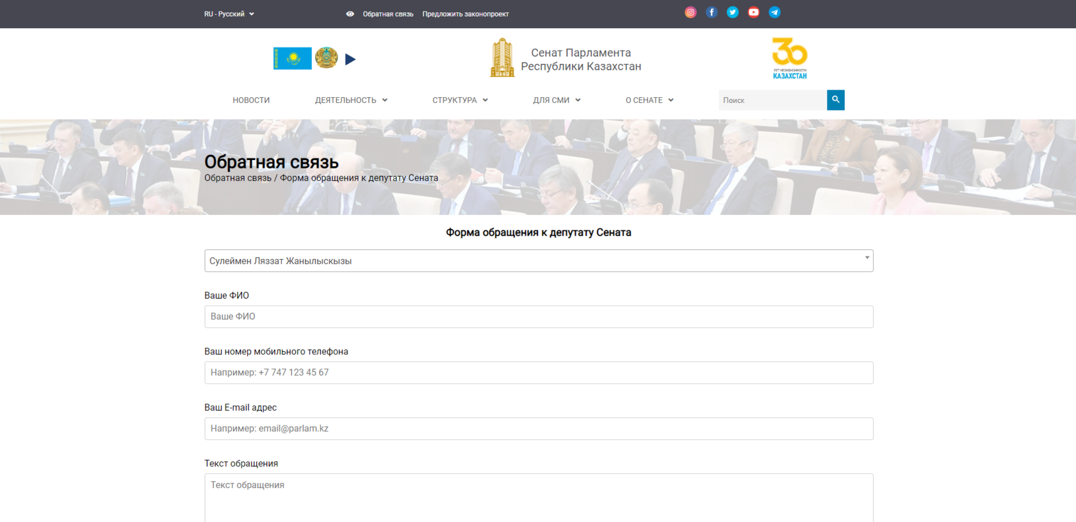Image resolution: width=1076 pixels, height=522 pixels.
Task: Open the Senate Instagram page icon
Action: coord(690,12)
